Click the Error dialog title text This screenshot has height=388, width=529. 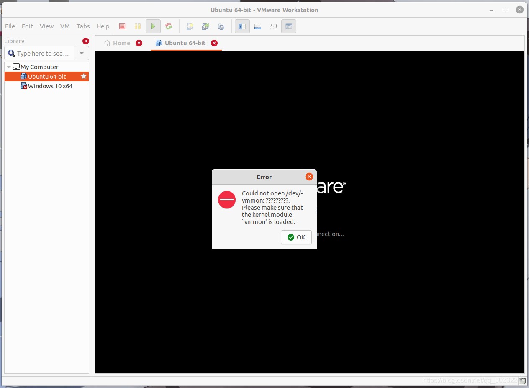(x=264, y=177)
